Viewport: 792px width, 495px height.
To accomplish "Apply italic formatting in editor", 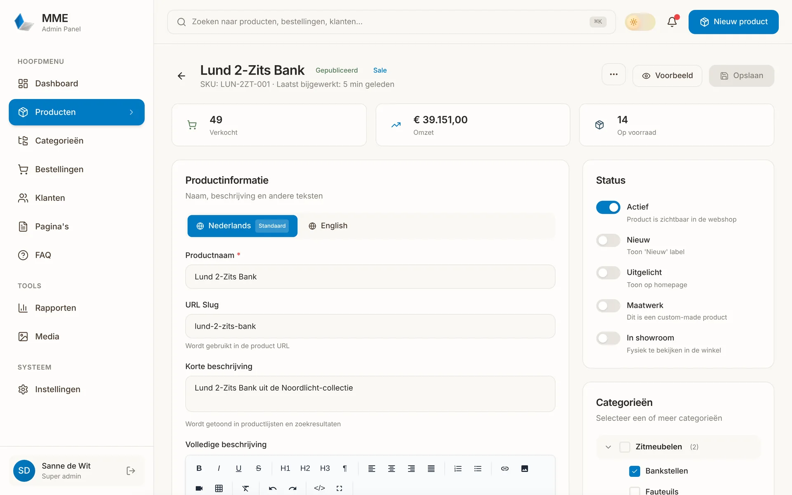I will click(219, 468).
